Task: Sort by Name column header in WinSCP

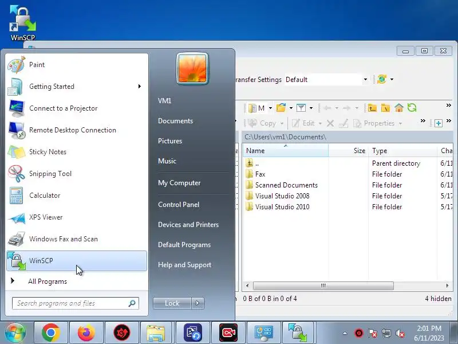Action: (x=285, y=151)
